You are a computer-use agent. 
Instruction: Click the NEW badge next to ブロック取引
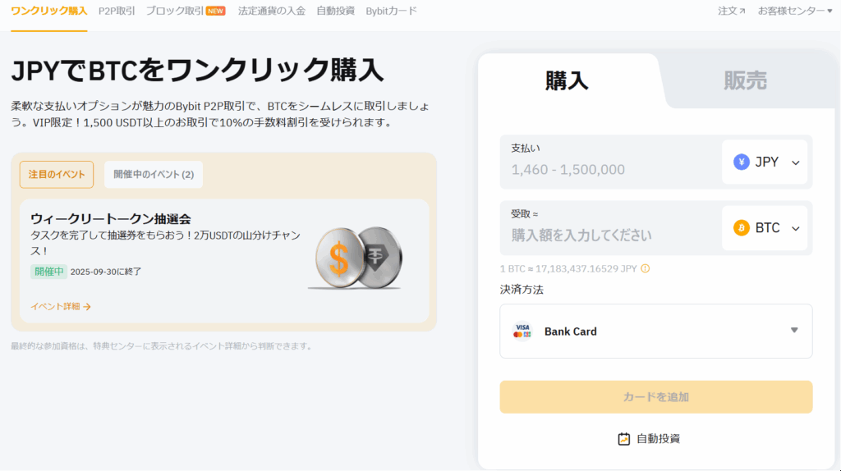216,11
